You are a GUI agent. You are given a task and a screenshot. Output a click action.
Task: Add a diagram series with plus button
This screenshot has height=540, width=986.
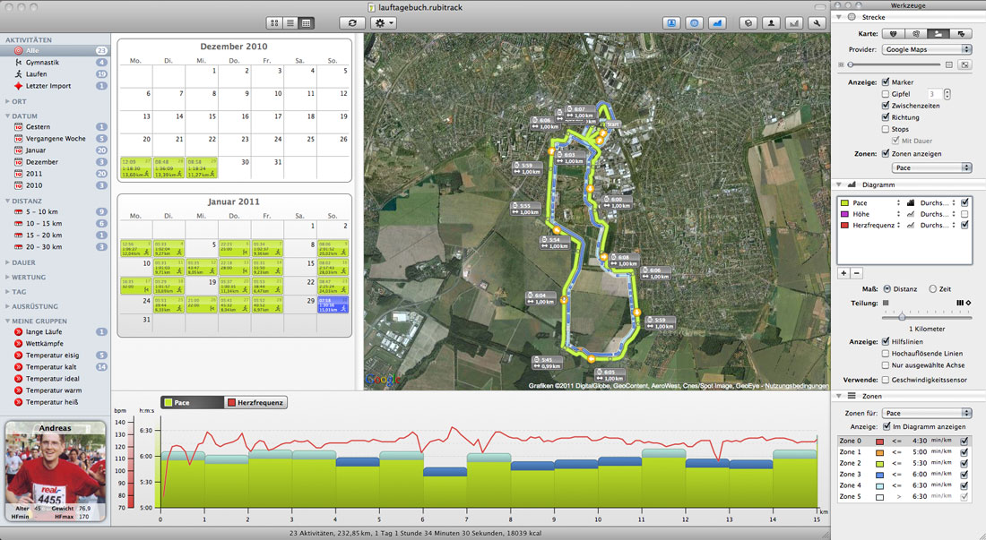843,272
